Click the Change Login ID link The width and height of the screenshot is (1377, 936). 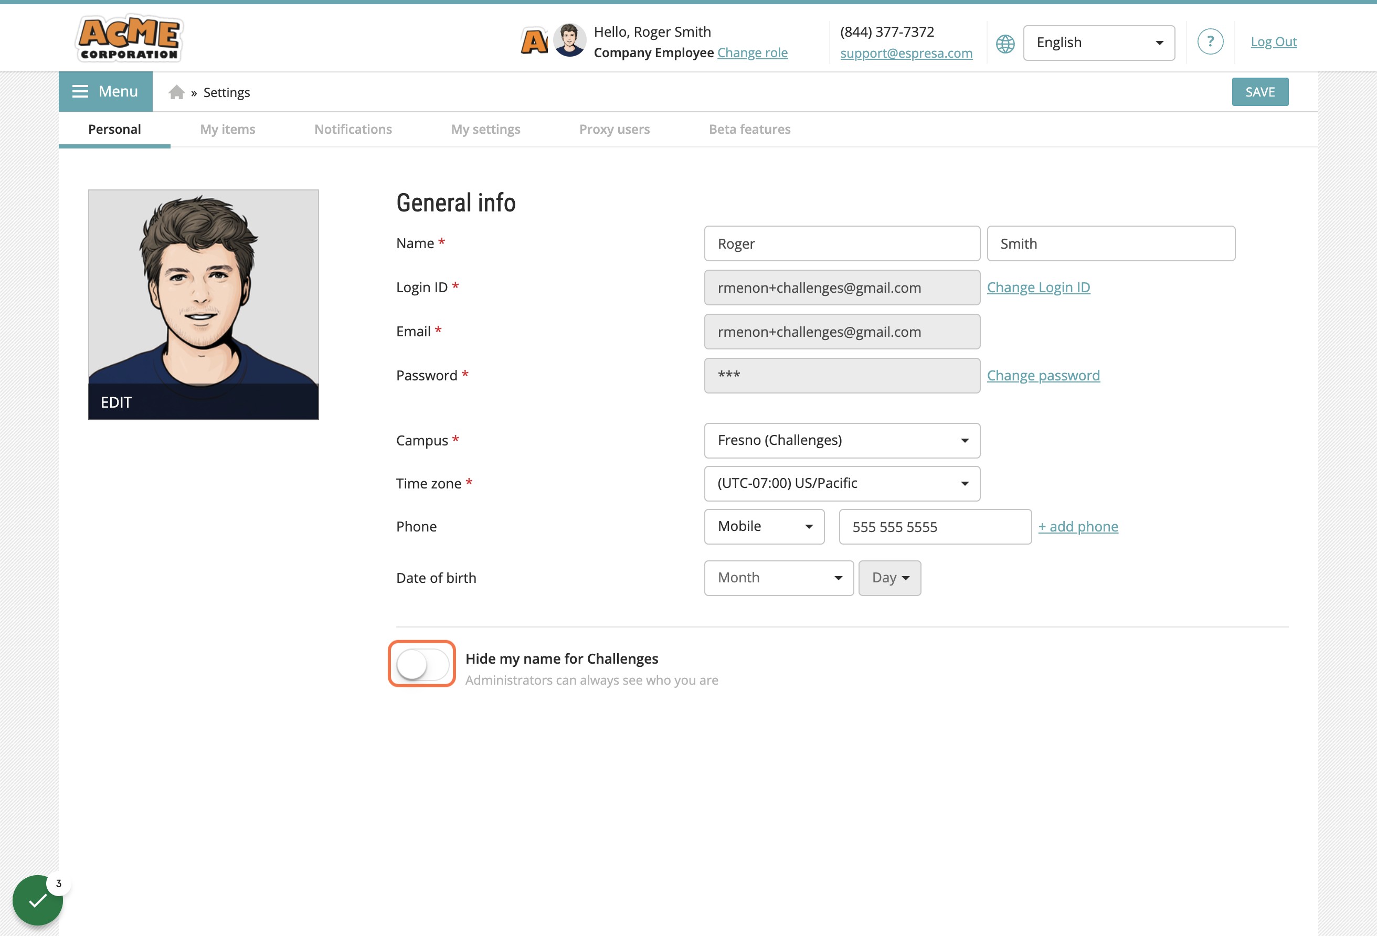[1038, 288]
